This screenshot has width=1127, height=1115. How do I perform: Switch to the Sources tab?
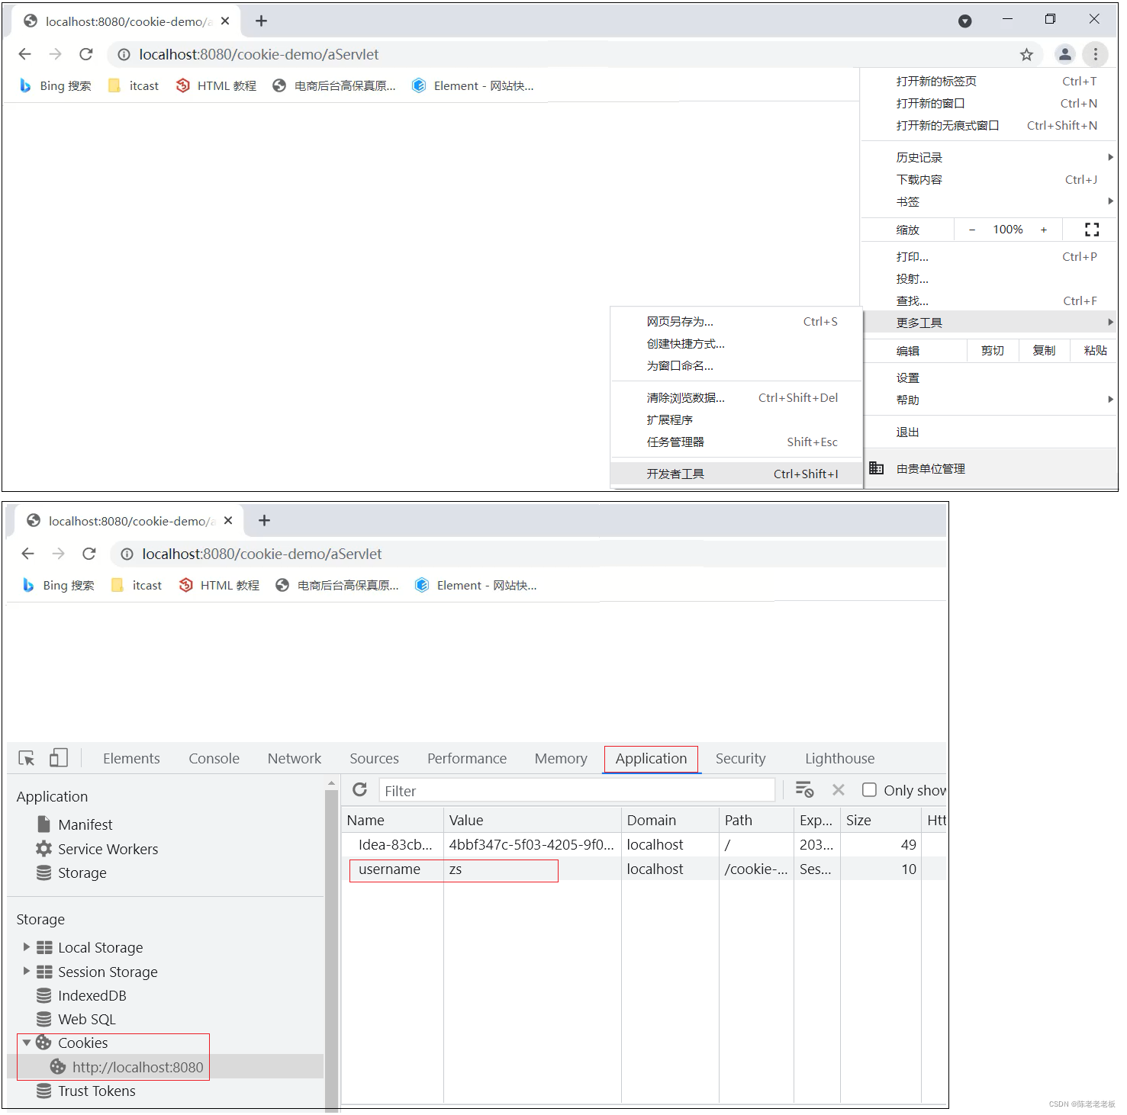coord(375,759)
